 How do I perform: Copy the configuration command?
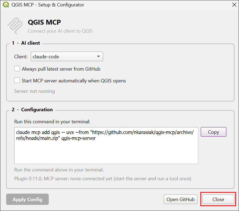213,132
